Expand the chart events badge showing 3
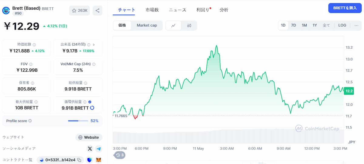 pyautogui.click(x=119, y=155)
